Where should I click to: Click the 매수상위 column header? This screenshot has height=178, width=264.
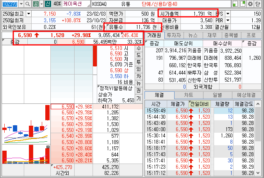222,44
